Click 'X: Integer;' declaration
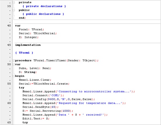The height and width of the screenshot is (125, 161). (x=29, y=37)
